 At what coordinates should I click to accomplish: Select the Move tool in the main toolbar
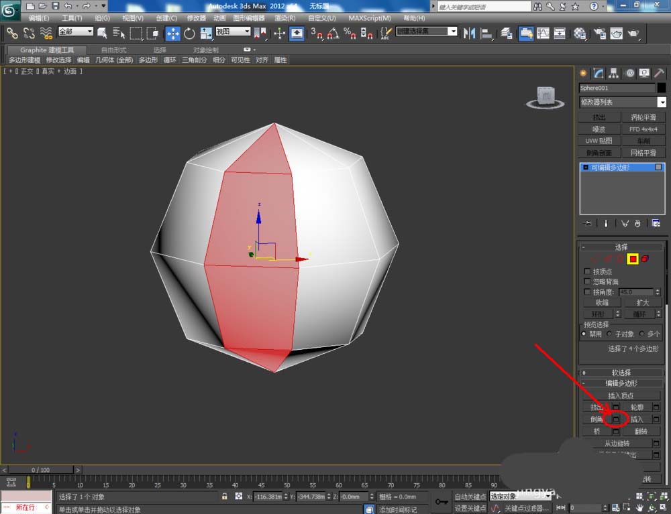(x=172, y=33)
